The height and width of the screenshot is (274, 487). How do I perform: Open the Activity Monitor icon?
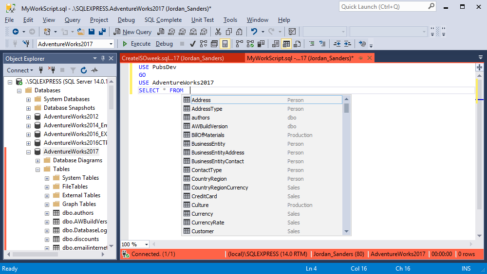coord(292,32)
